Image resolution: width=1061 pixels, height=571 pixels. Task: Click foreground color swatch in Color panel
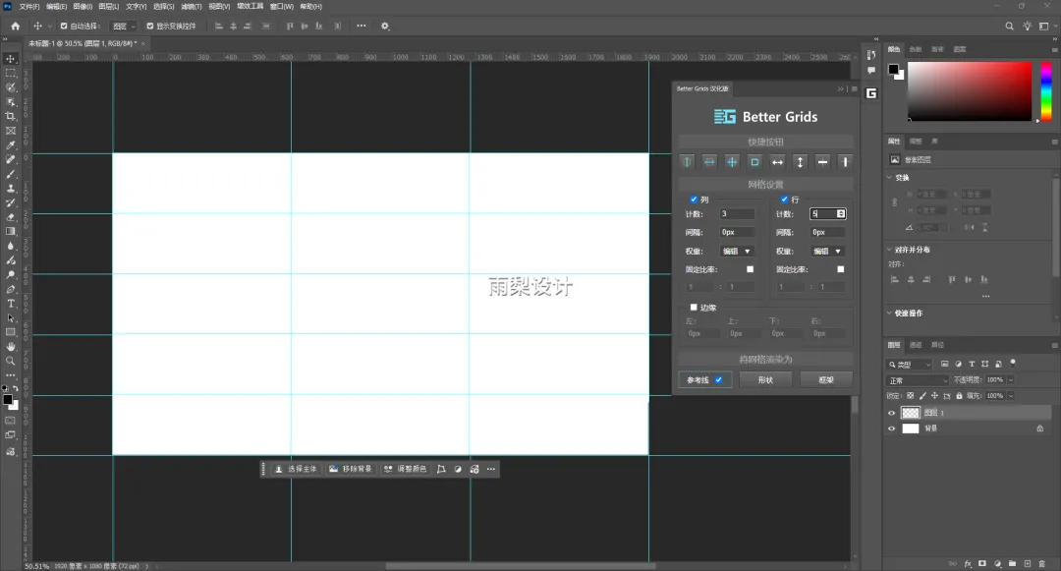click(x=893, y=69)
